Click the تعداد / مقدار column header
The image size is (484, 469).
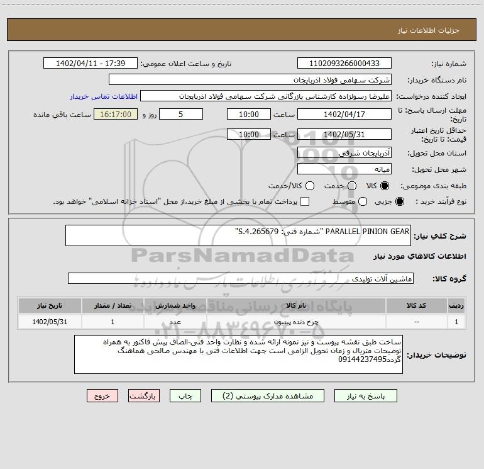(x=113, y=305)
